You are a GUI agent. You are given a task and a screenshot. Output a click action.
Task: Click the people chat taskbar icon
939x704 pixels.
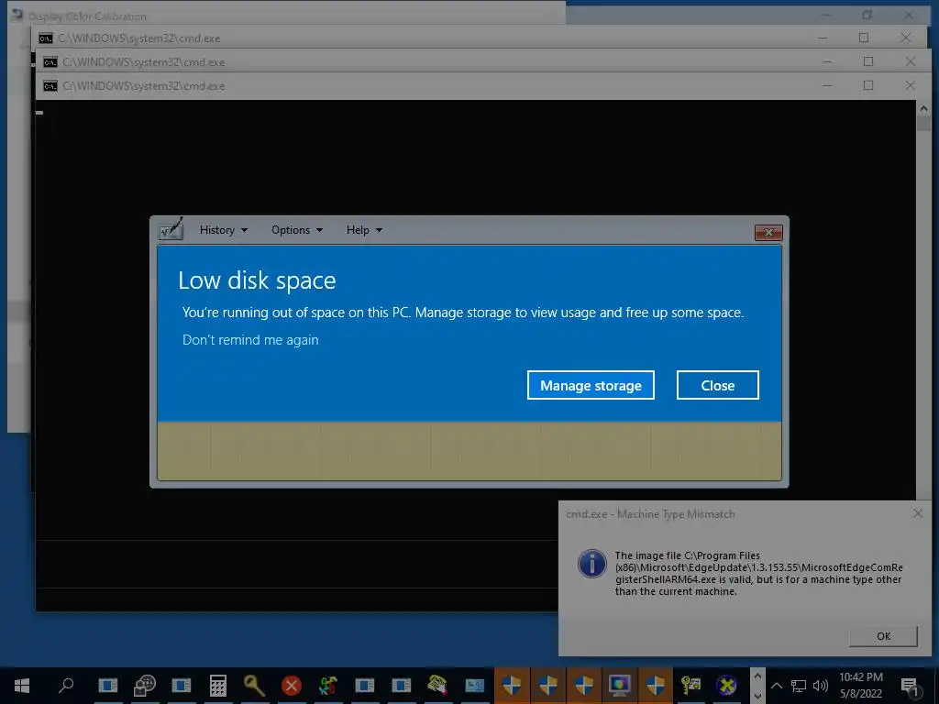[x=144, y=686]
